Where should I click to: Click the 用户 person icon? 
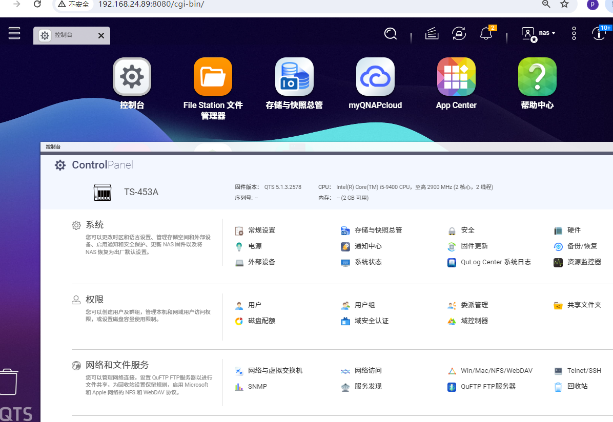coord(239,306)
